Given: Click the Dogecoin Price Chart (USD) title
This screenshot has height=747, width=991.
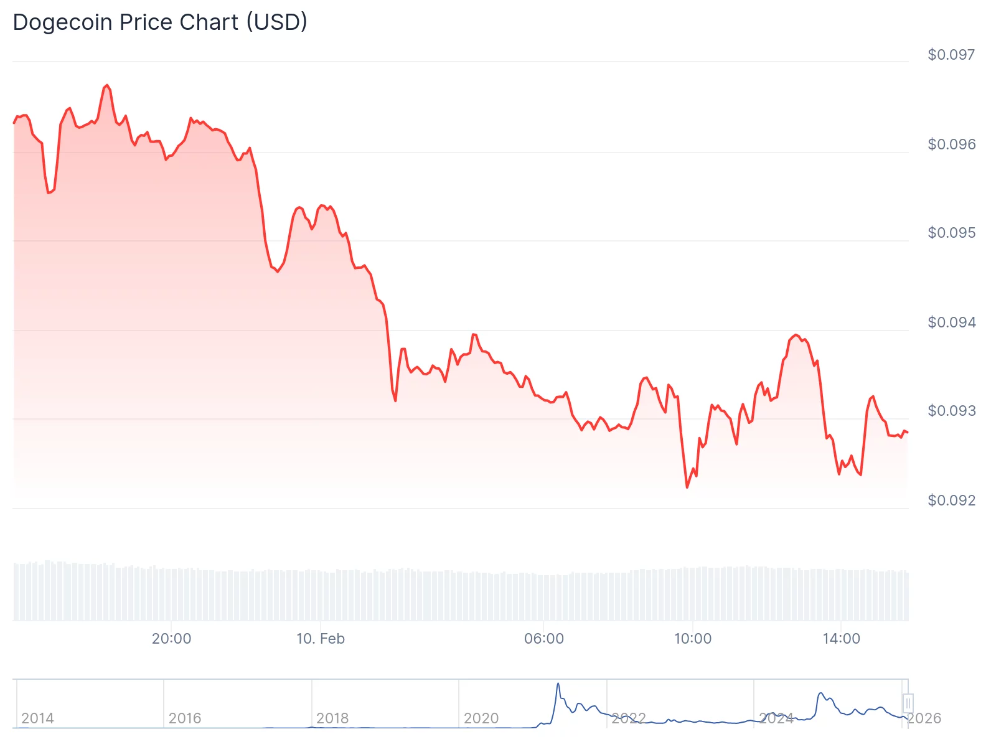Looking at the screenshot, I should point(160,22).
